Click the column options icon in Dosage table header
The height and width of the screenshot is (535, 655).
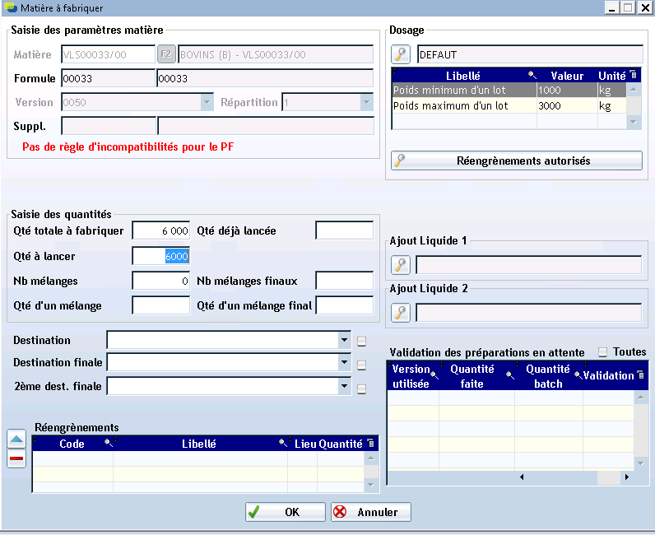point(634,74)
